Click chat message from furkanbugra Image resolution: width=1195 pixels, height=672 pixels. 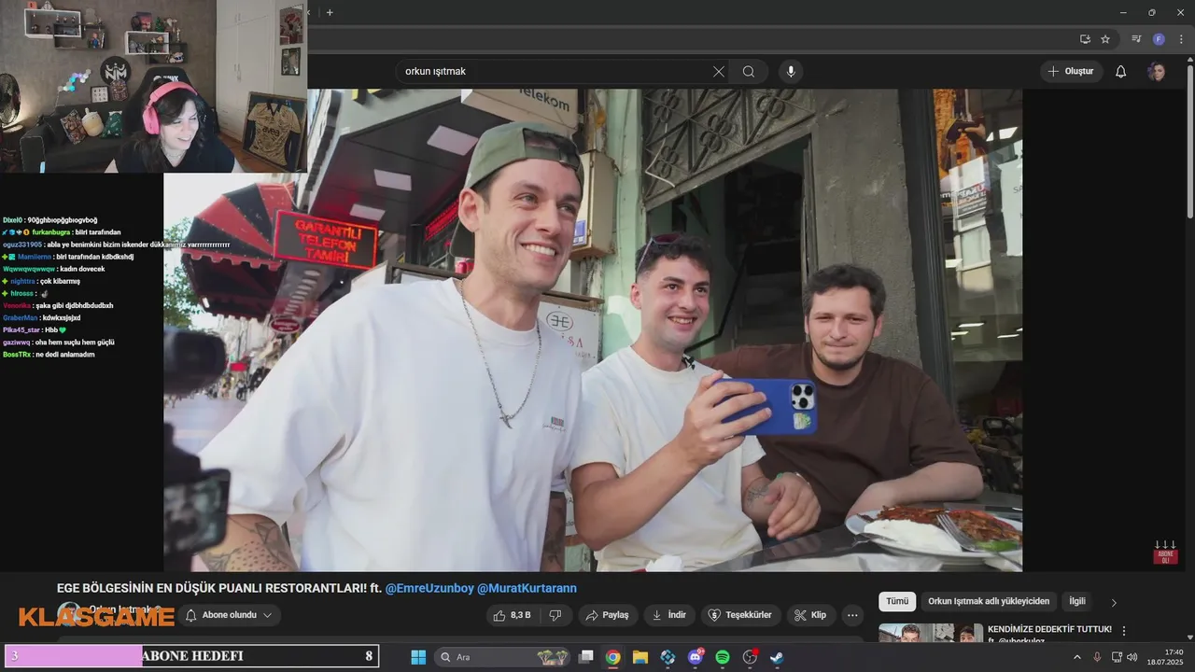63,231
